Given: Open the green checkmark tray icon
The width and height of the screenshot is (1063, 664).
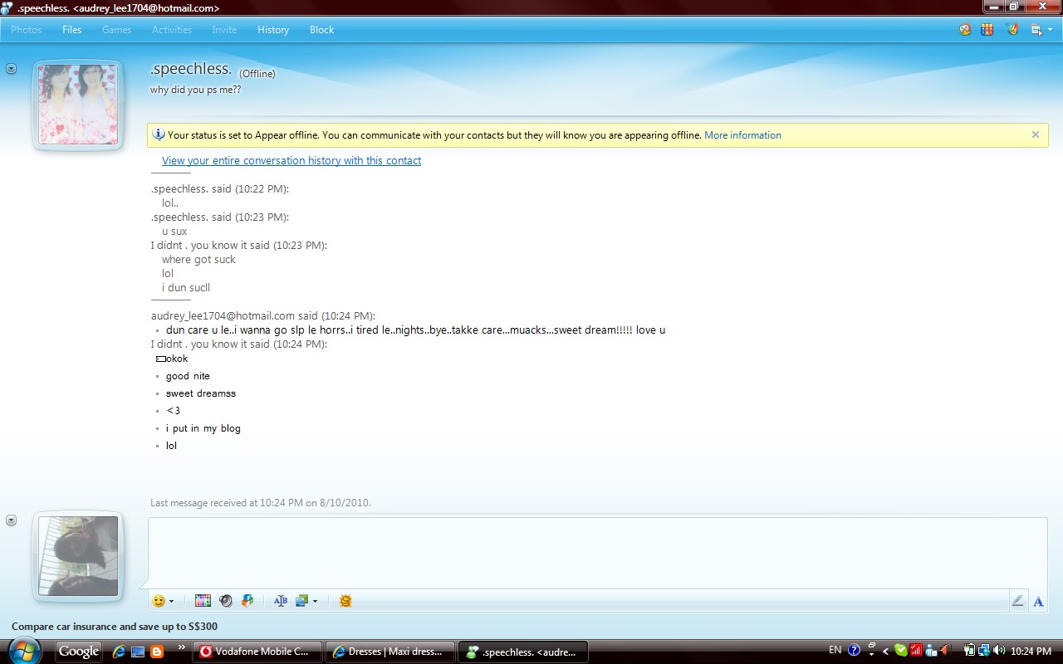Looking at the screenshot, I should [x=900, y=651].
